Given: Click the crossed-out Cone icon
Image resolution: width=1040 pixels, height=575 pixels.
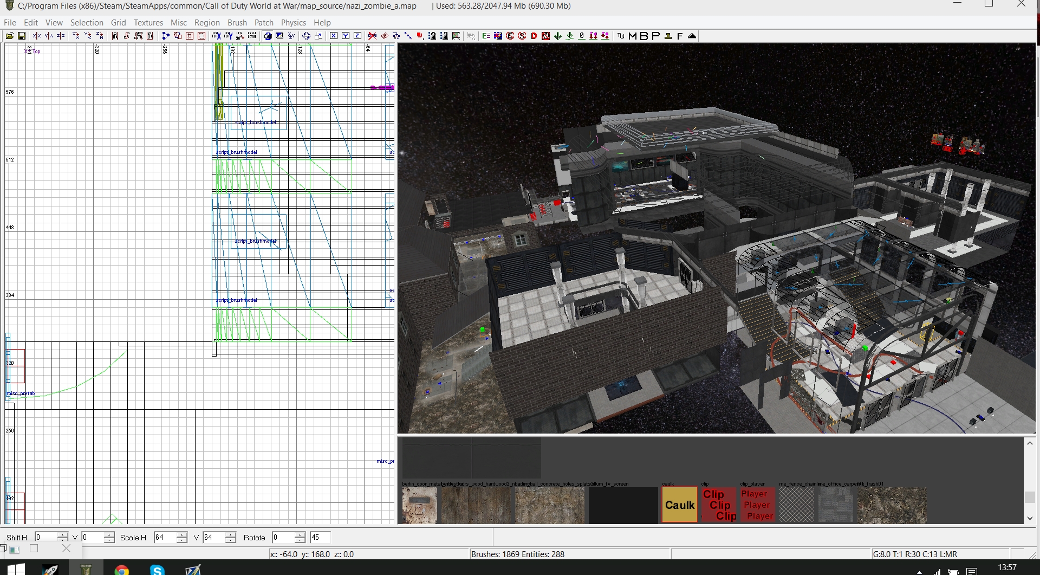Looking at the screenshot, I should click(x=372, y=36).
